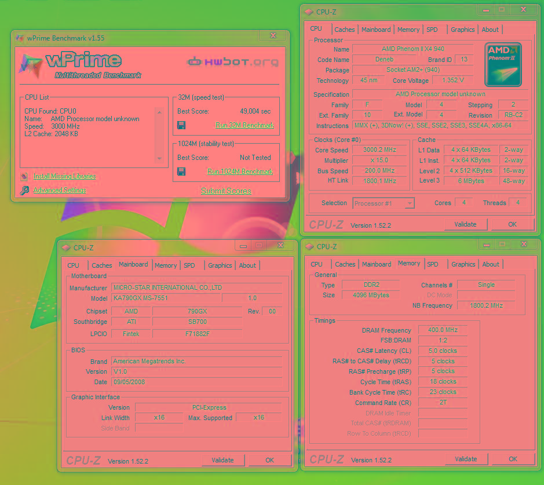Image resolution: width=544 pixels, height=485 pixels.
Task: Click the BIOS date 09/05/2008
Action: pos(197,382)
